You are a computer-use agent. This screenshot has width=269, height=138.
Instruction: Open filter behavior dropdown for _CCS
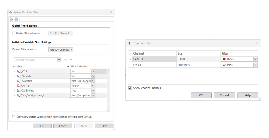click(x=93, y=71)
